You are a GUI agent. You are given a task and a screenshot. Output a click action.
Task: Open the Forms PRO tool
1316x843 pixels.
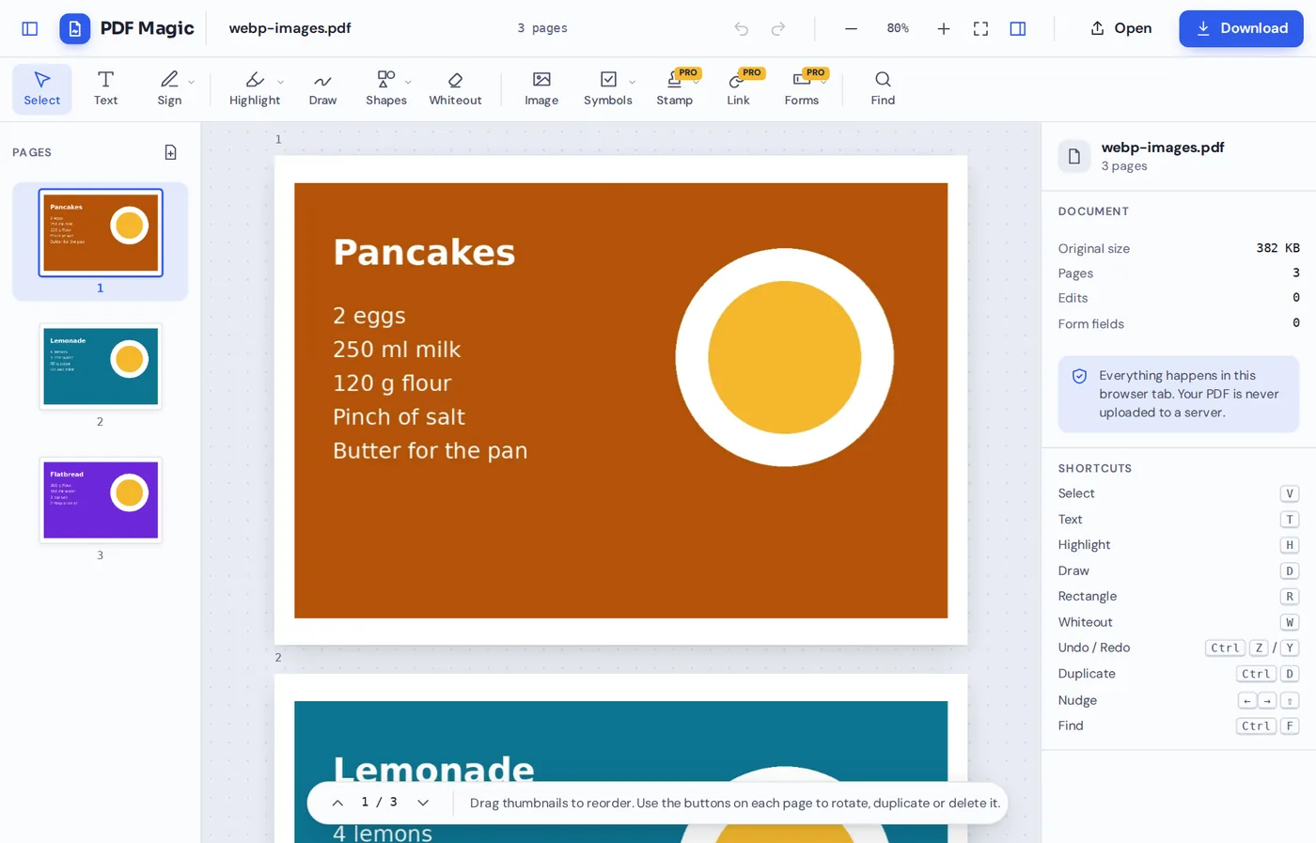click(802, 89)
